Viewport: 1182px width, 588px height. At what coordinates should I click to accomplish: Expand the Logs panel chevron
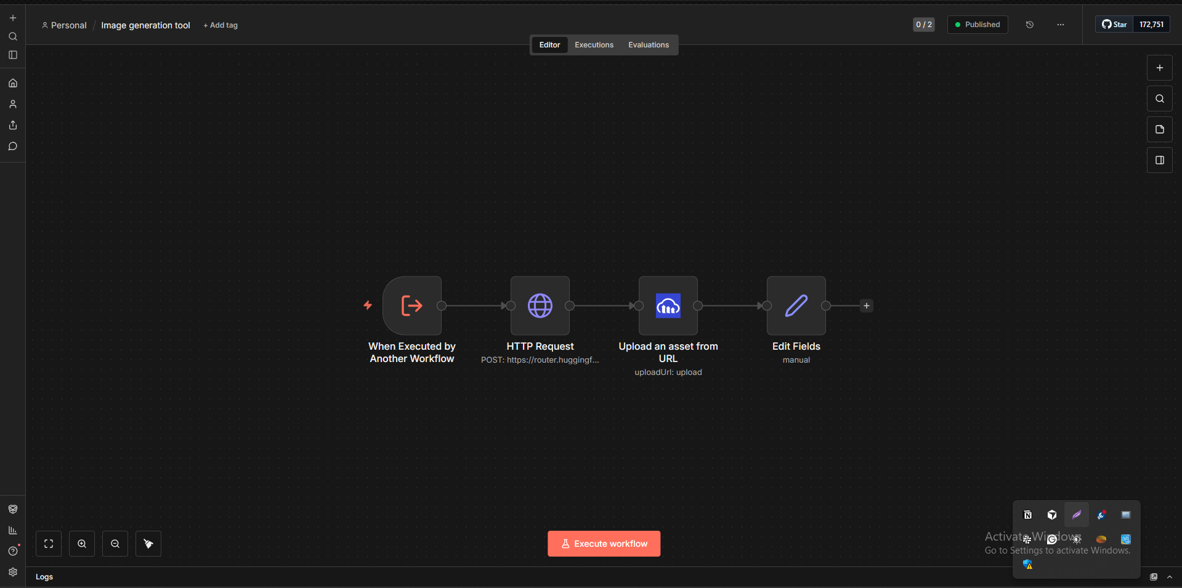(x=1169, y=577)
